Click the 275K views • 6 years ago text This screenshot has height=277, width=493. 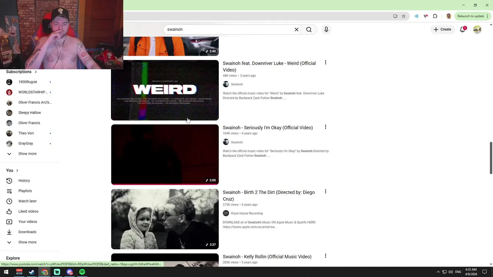click(240, 205)
